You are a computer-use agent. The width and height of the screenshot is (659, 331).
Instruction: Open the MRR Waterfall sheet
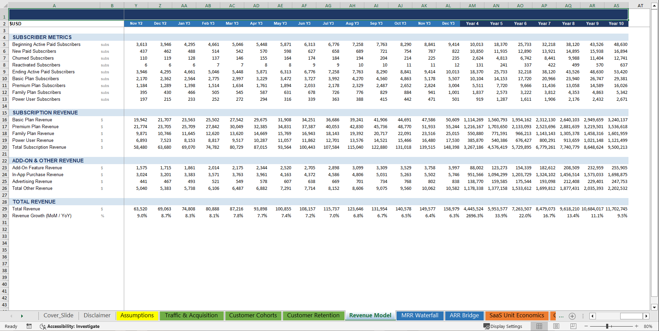[420, 316]
